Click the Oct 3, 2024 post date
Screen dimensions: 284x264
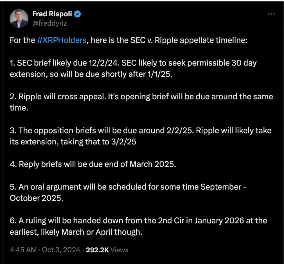pyautogui.click(x=61, y=250)
